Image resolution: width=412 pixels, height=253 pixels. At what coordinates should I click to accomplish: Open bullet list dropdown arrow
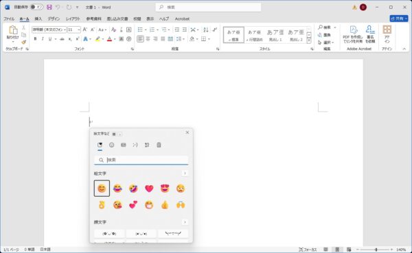[x=146, y=29]
